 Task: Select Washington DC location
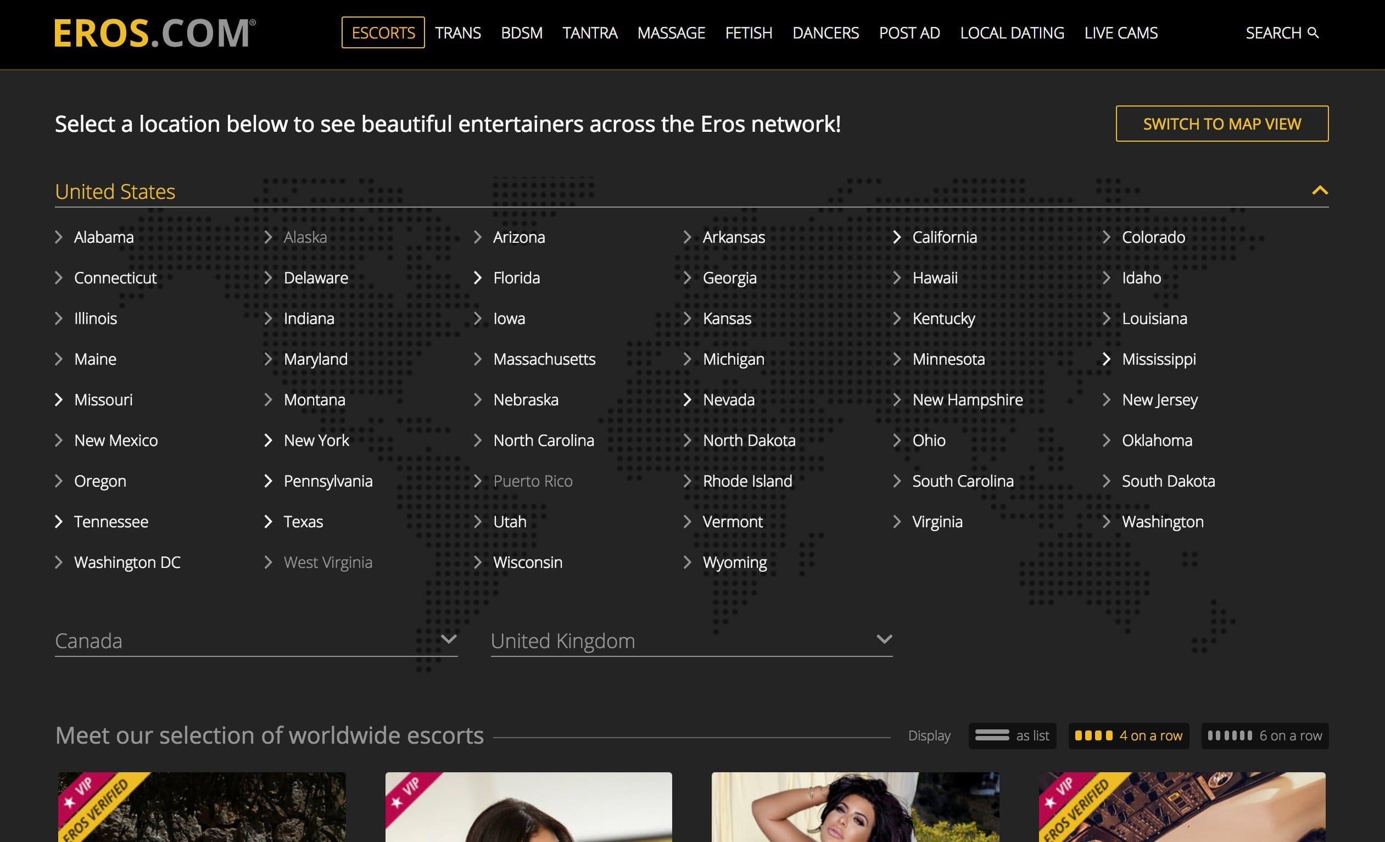(x=127, y=562)
